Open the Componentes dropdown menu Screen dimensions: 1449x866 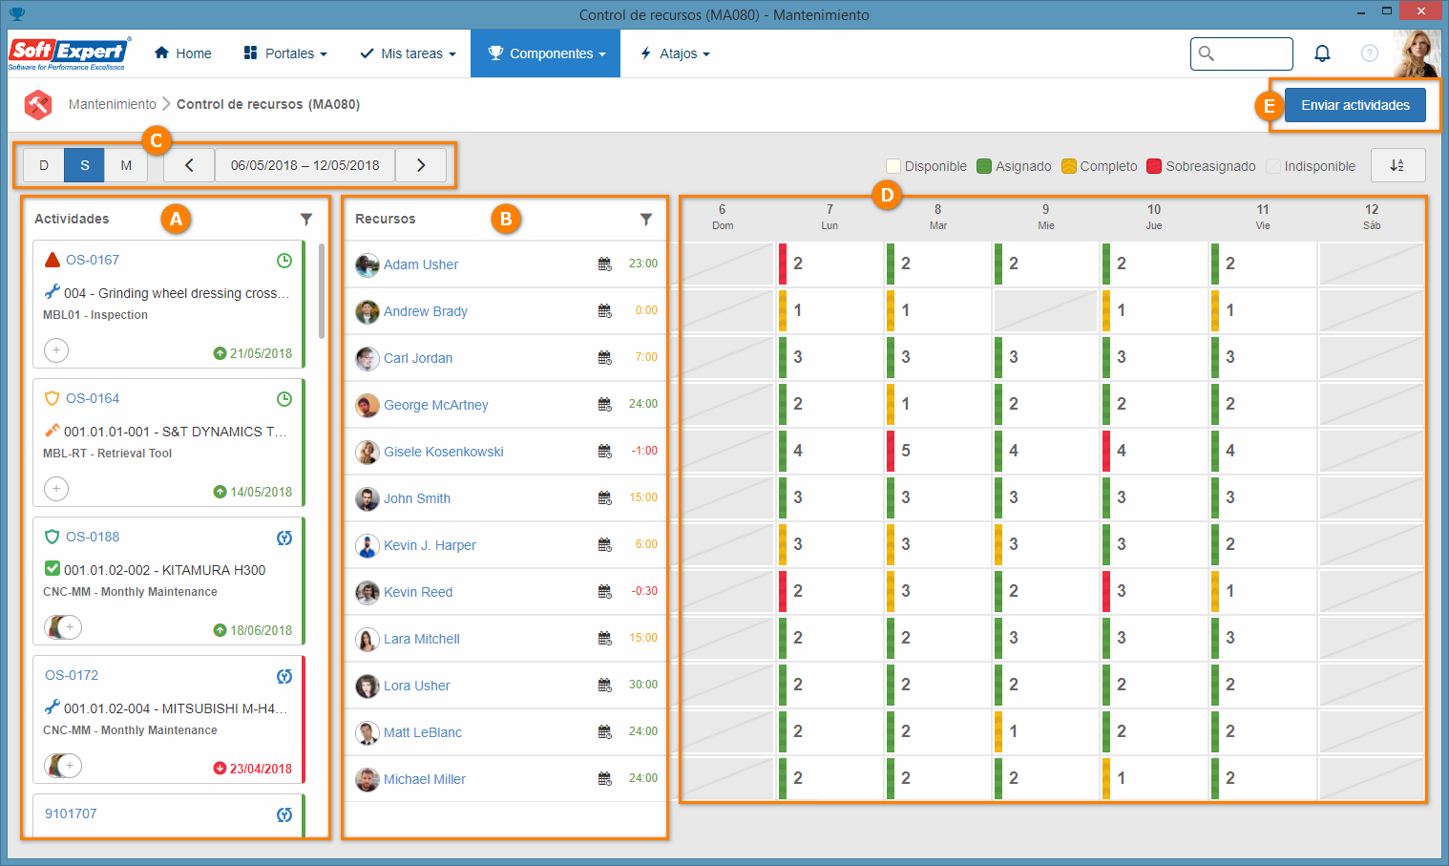[546, 53]
